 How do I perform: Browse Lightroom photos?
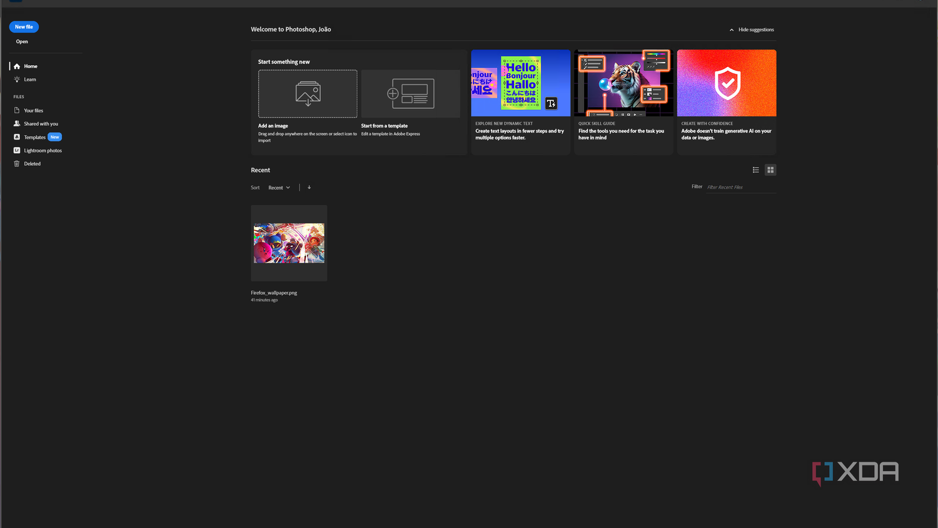coord(43,150)
